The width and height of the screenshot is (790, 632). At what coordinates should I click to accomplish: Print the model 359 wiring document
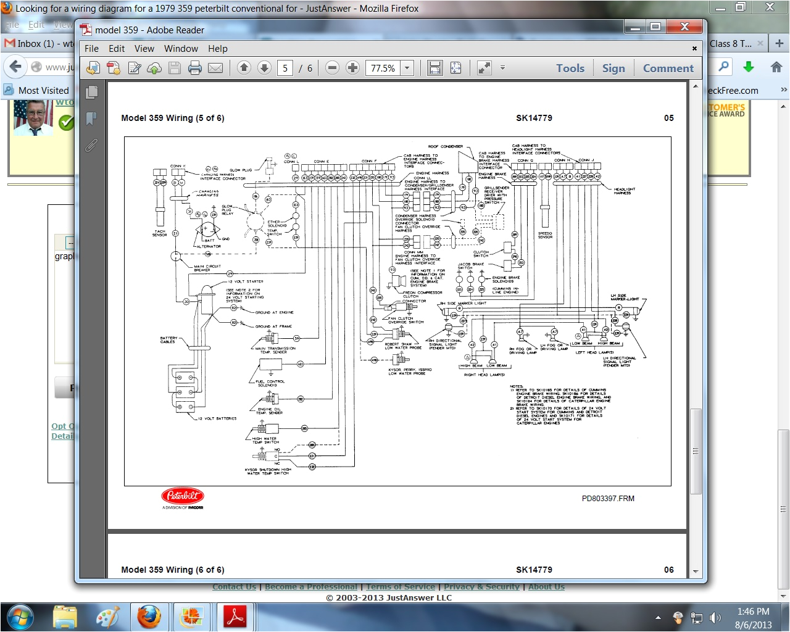[195, 68]
